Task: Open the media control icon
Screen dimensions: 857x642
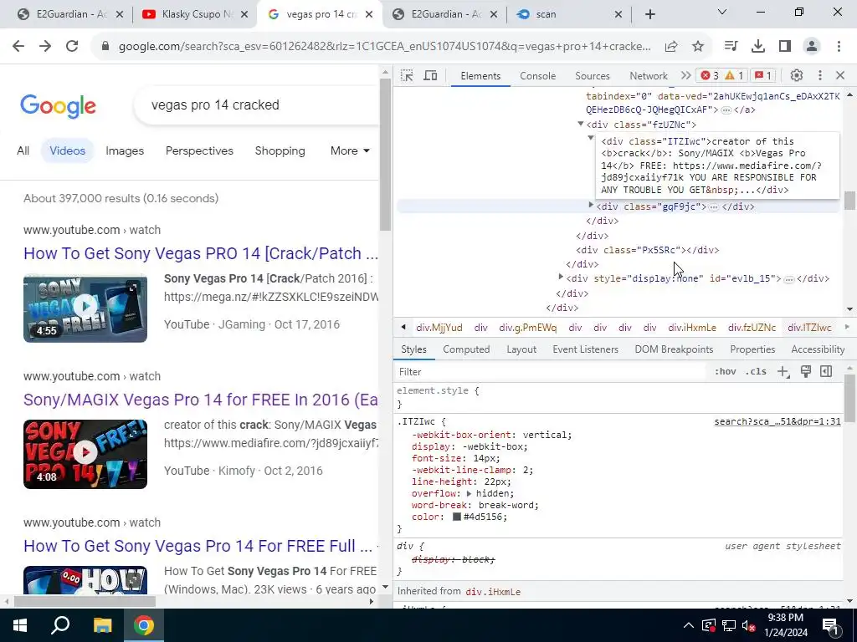Action: point(731,47)
